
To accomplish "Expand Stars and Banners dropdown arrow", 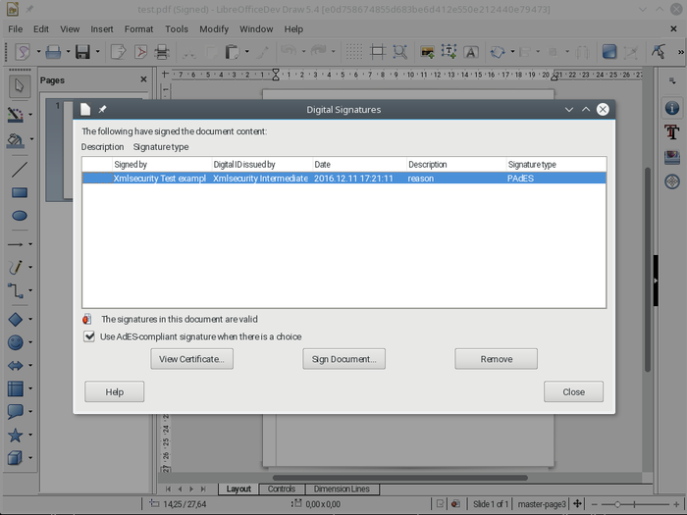I will (x=30, y=435).
